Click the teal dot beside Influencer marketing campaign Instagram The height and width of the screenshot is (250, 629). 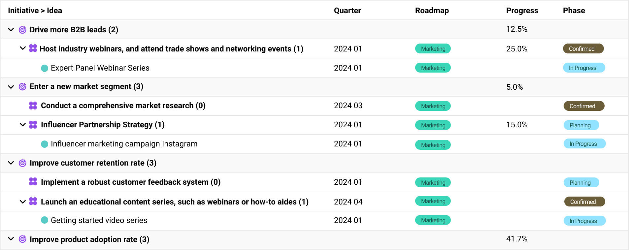[45, 144]
